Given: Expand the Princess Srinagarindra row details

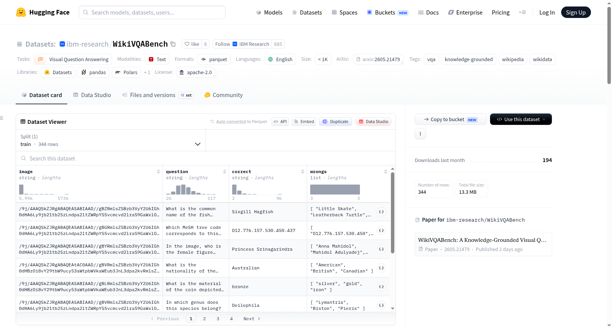Looking at the screenshot, I should click(381, 249).
